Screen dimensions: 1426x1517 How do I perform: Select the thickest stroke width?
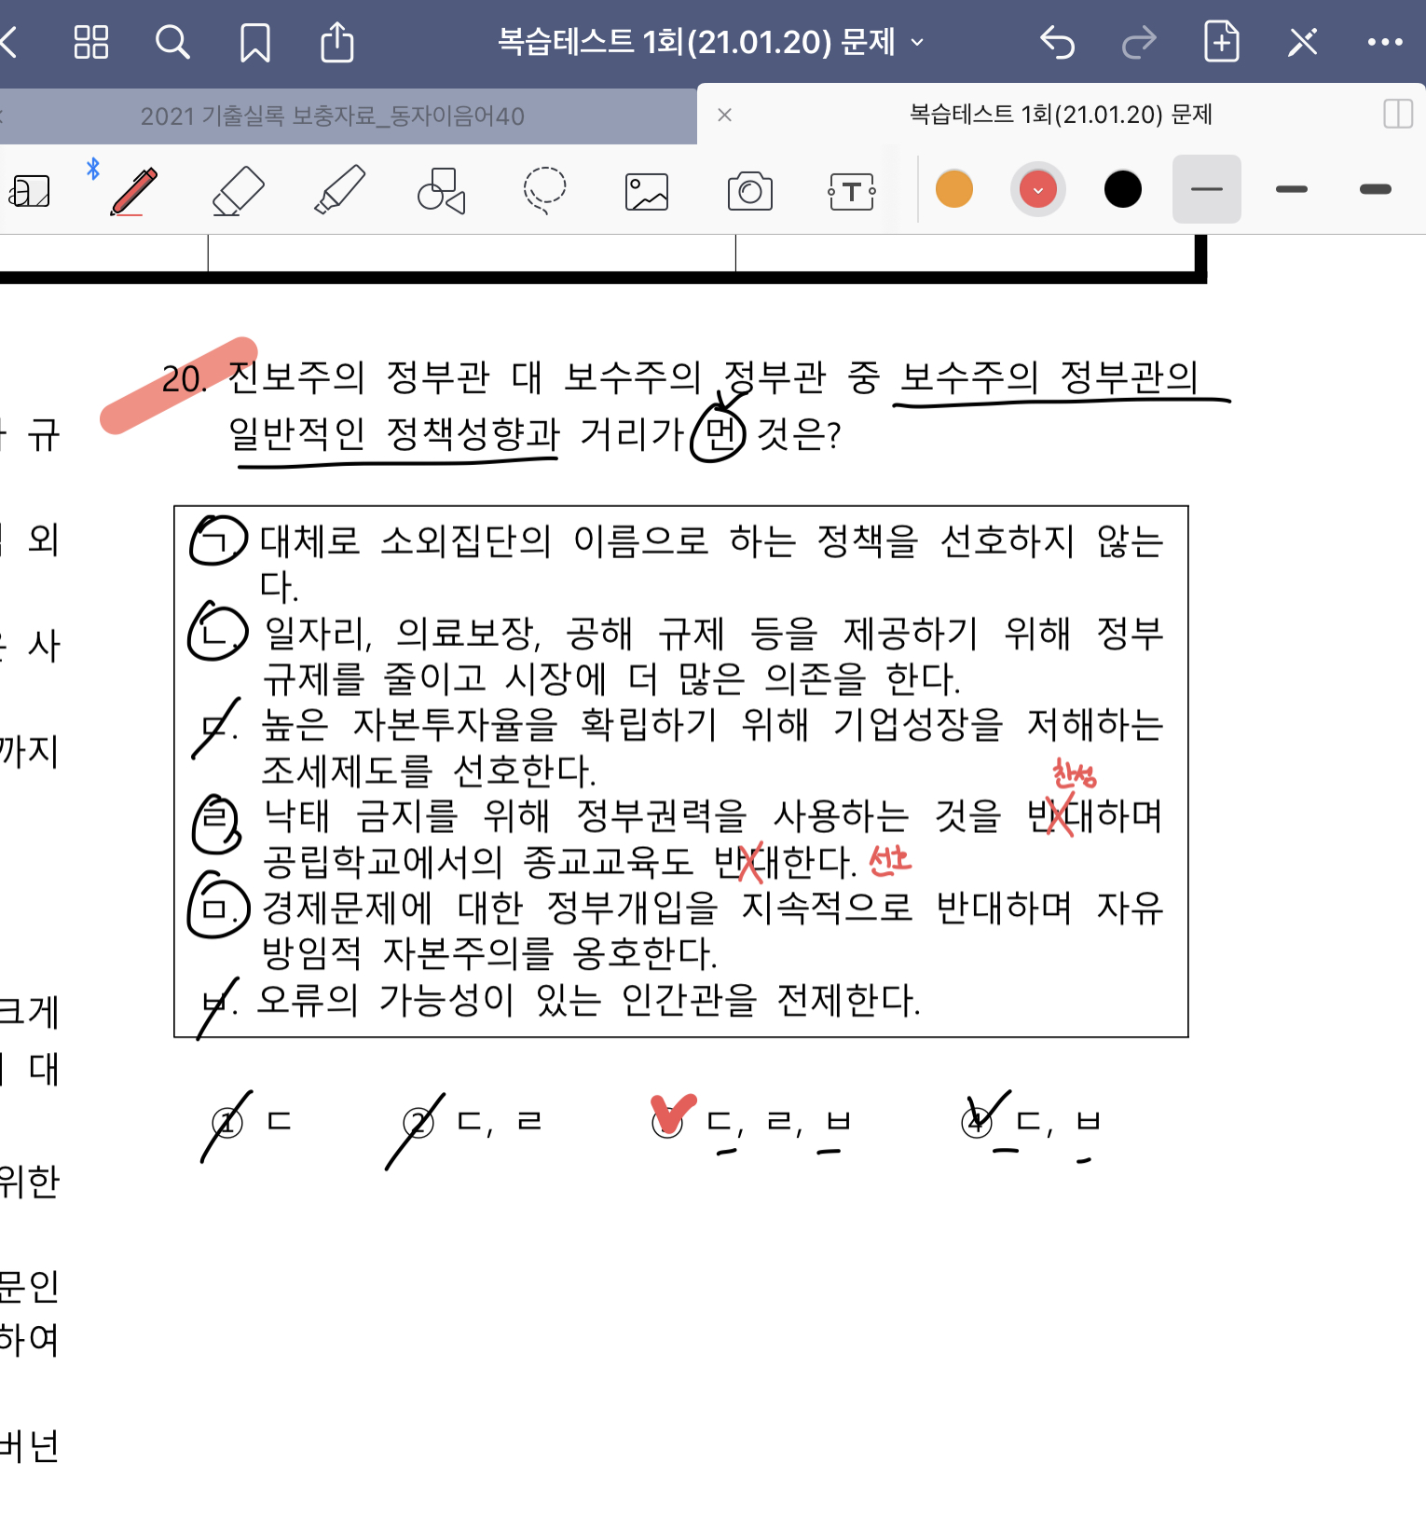click(1375, 189)
